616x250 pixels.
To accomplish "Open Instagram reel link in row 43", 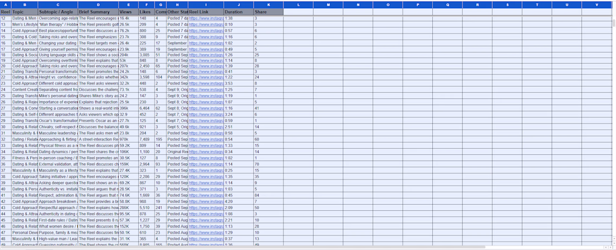I will tap(206, 207).
